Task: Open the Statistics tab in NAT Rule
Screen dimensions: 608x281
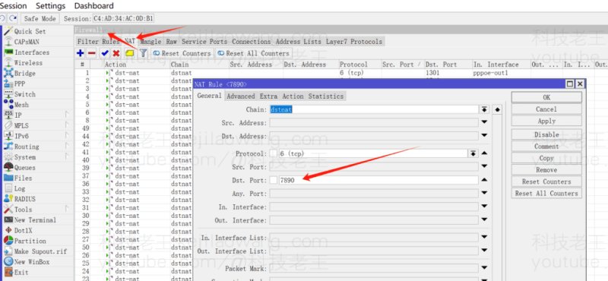Action: (x=326, y=96)
